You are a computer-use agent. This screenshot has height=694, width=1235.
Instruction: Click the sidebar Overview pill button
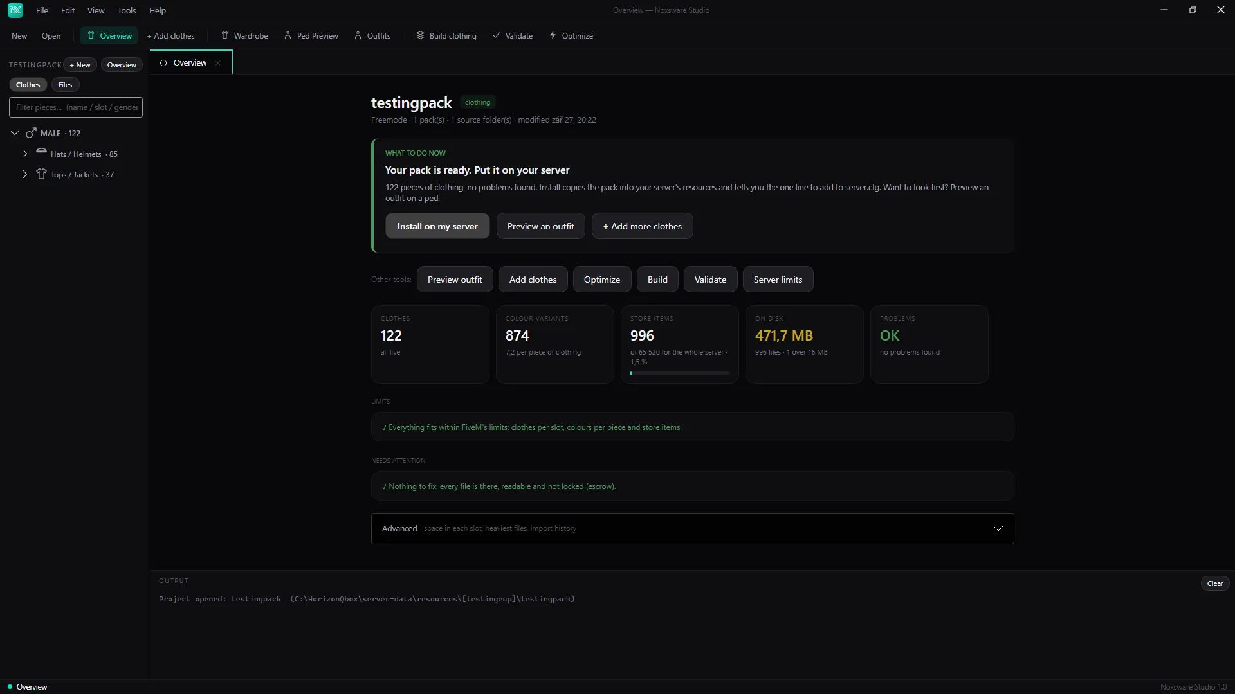[x=122, y=65]
